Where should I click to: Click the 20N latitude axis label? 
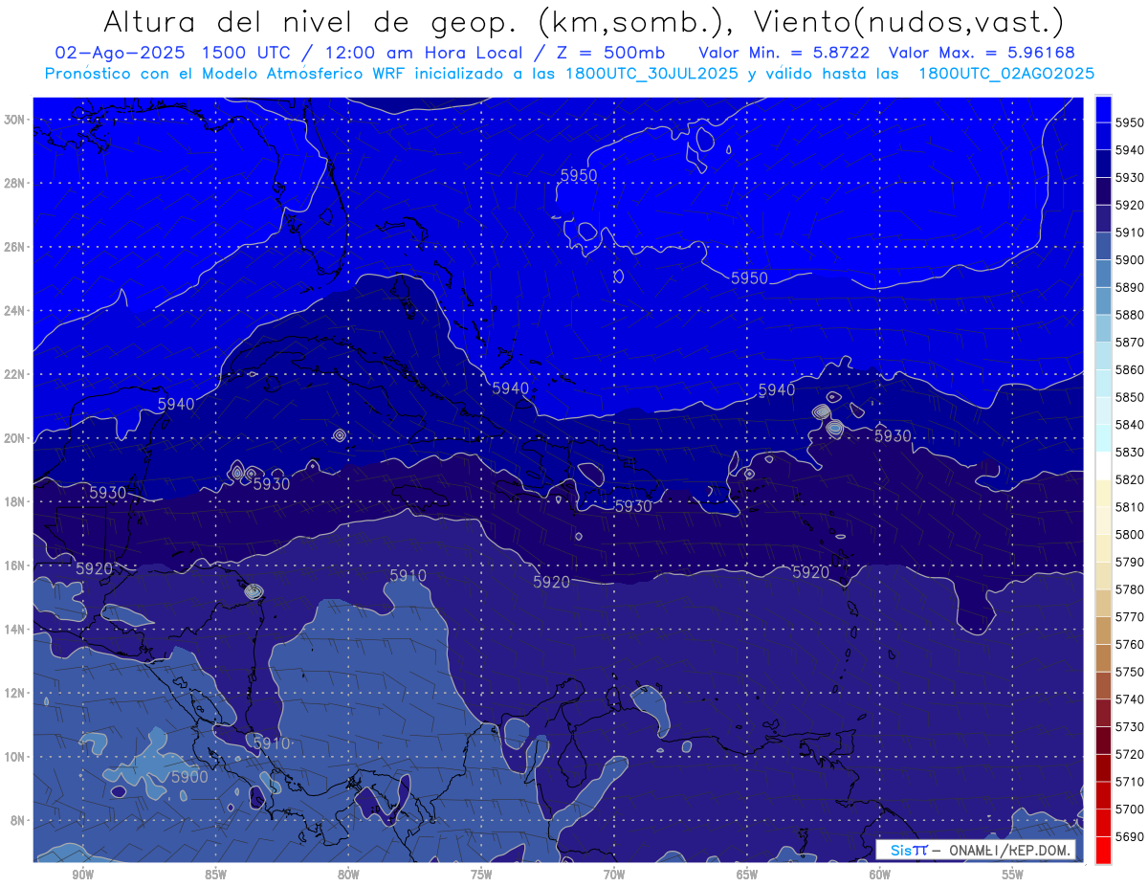point(14,438)
